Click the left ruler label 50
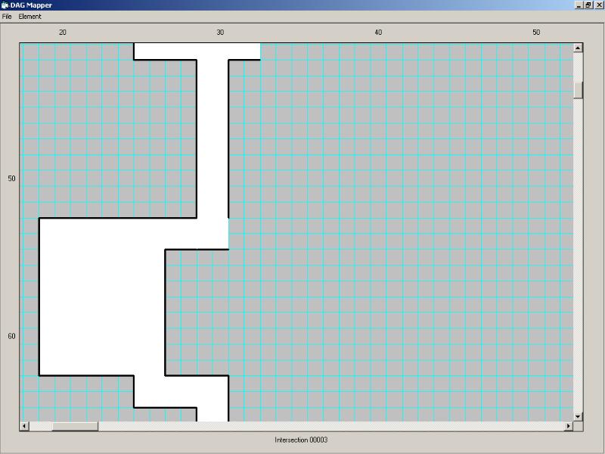This screenshot has height=454, width=605. (11, 179)
